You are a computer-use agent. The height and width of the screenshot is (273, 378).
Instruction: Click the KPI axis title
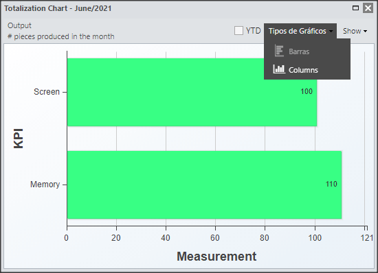click(19, 139)
